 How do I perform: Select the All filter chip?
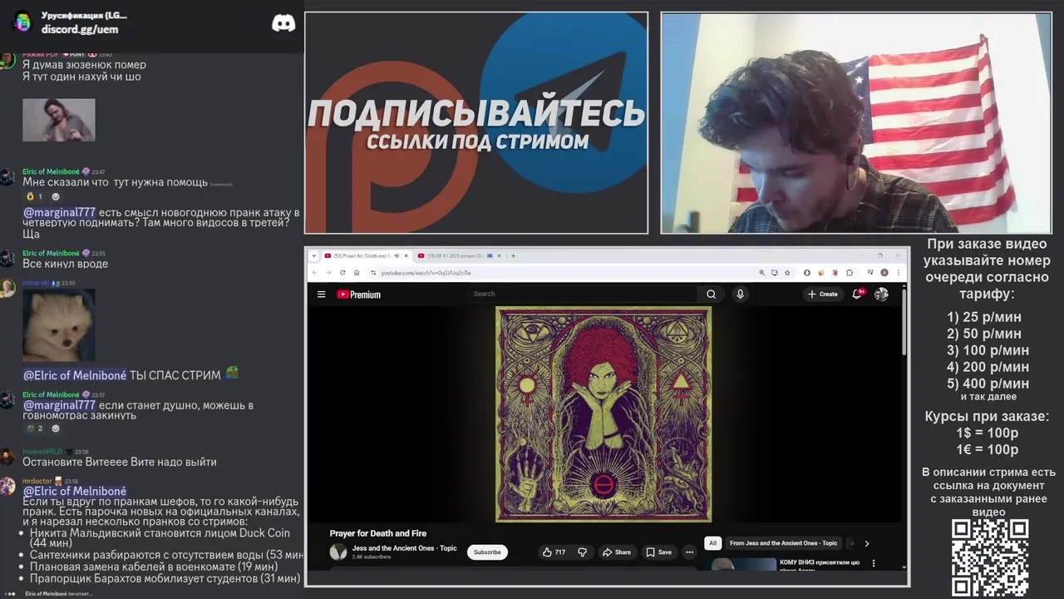coord(712,543)
